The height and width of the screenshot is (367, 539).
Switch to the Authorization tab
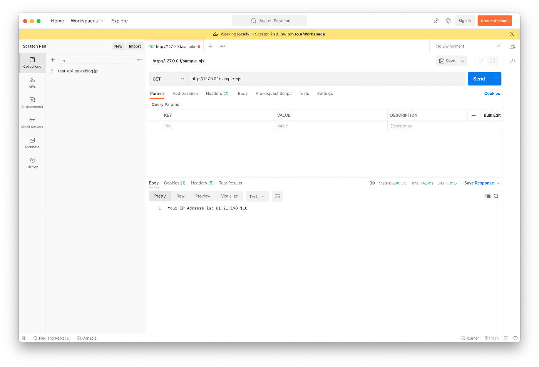185,94
